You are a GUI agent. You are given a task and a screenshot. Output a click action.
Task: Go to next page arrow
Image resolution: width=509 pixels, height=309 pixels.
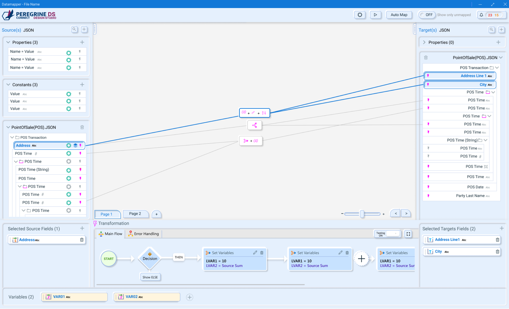406,214
